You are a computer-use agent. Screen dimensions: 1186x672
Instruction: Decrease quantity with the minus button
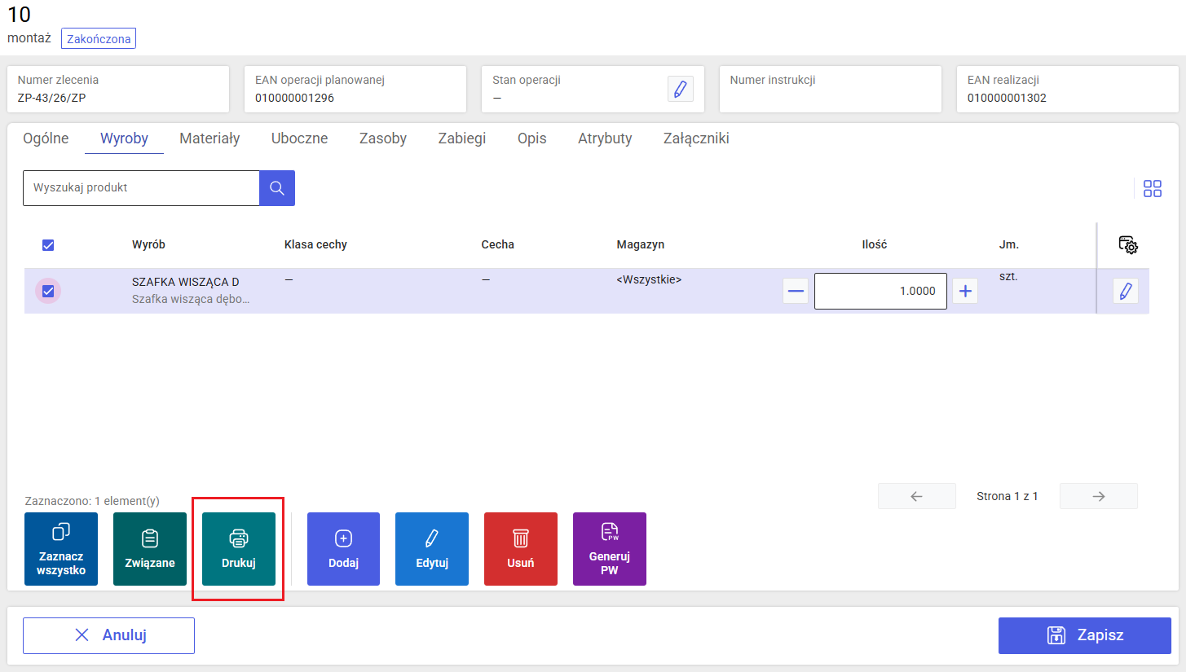tap(796, 291)
